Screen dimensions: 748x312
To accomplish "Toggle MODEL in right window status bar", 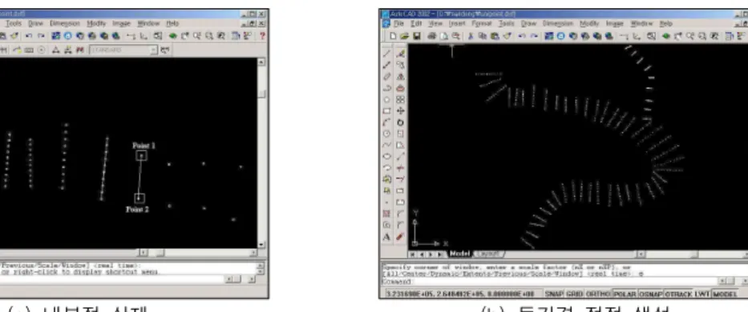I will point(725,294).
